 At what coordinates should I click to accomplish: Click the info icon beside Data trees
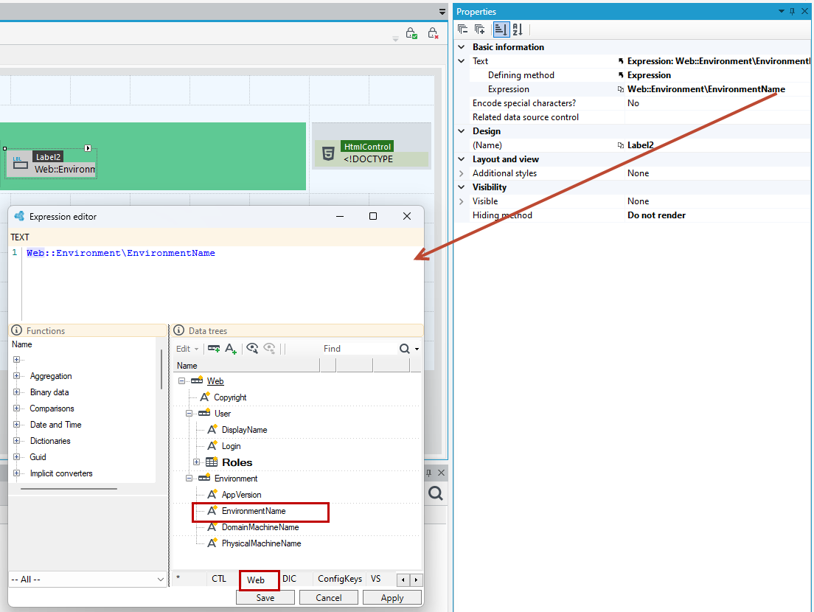point(179,330)
